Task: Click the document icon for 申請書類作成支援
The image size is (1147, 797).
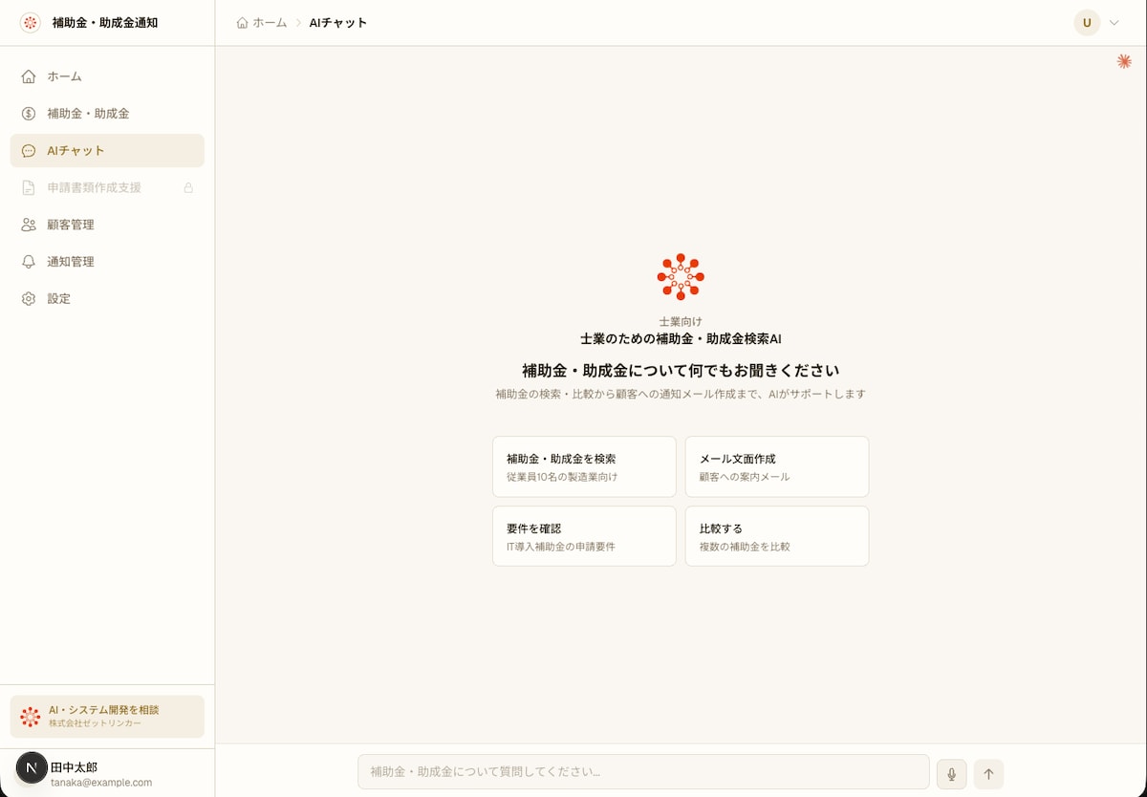Action: pyautogui.click(x=29, y=187)
